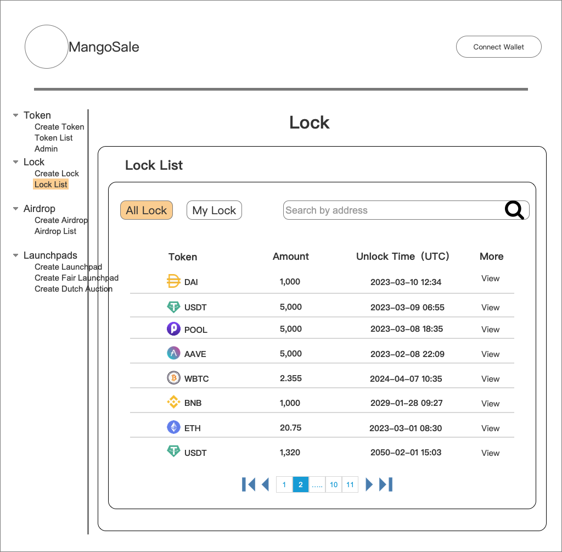562x552 pixels.
Task: Click unlock time 2029-01-28 09:27
Action: 407,403
